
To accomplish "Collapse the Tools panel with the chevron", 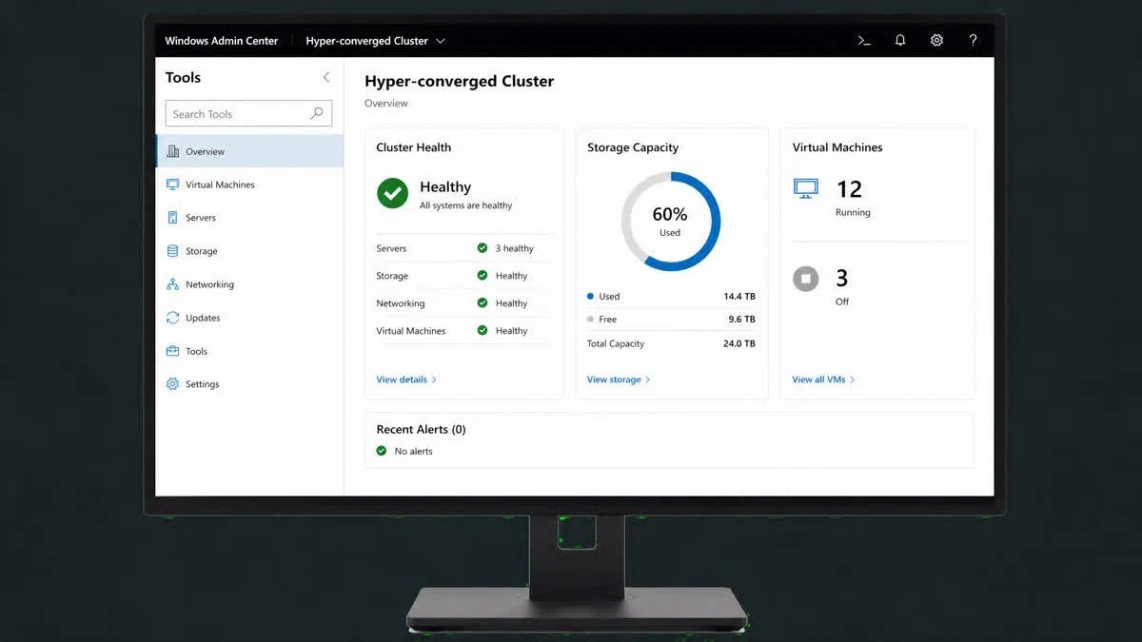I will [326, 77].
